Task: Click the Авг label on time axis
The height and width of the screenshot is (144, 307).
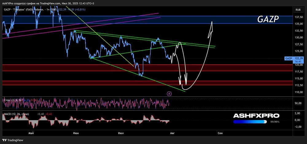Action: [x=172, y=133]
